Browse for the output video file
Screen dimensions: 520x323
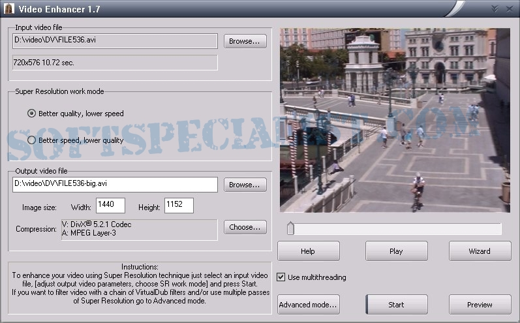pos(245,185)
